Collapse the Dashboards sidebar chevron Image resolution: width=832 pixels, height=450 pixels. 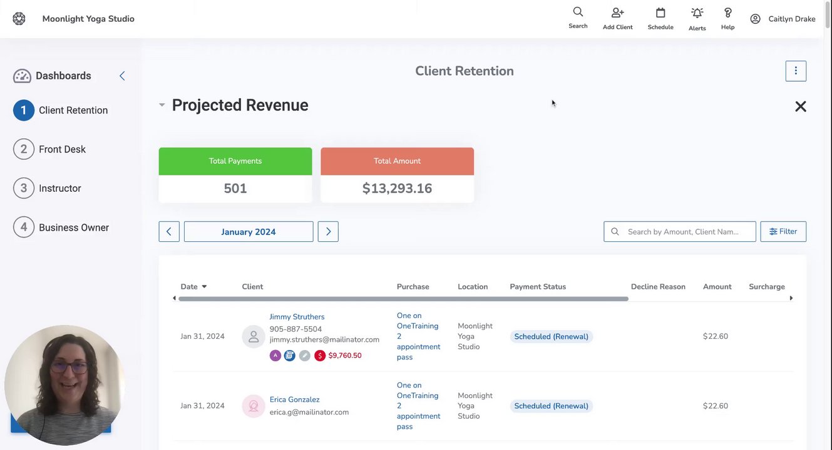point(122,76)
